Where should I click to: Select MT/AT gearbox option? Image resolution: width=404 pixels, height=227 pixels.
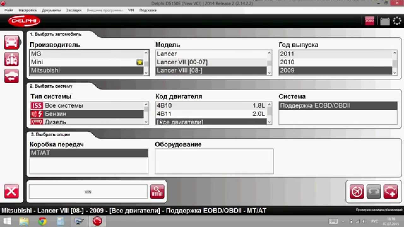coord(89,153)
